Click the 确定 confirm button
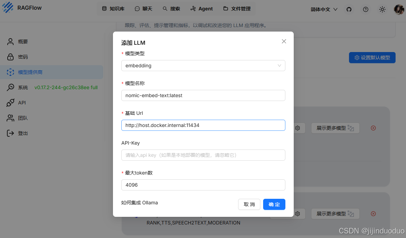The height and width of the screenshot is (238, 406). click(274, 204)
